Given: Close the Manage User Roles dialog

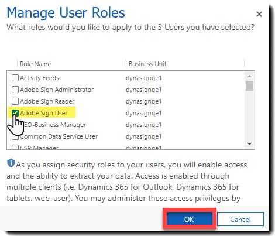Looking at the screenshot, I should (x=259, y=14).
